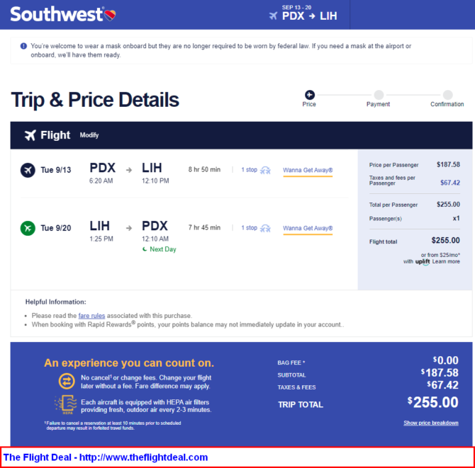The height and width of the screenshot is (468, 475).
Task: Click the no change fees arrows icon
Action: coord(67,381)
